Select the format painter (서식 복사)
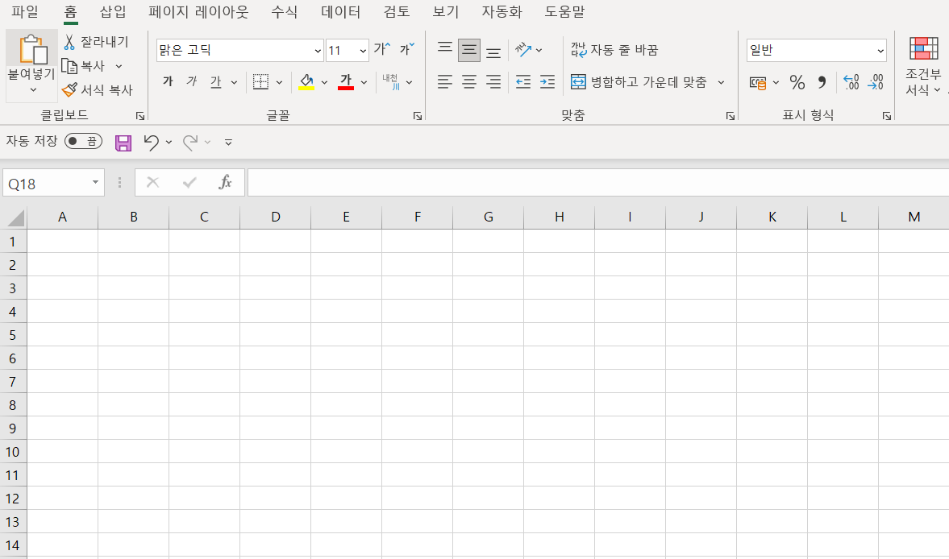The image size is (949, 559). 97,89
